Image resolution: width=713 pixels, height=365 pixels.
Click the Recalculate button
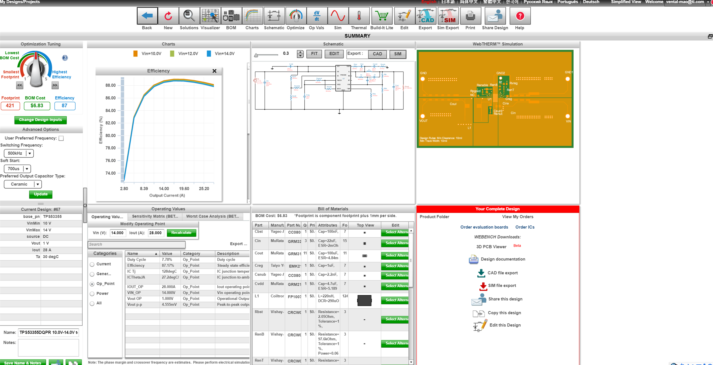[x=181, y=233]
